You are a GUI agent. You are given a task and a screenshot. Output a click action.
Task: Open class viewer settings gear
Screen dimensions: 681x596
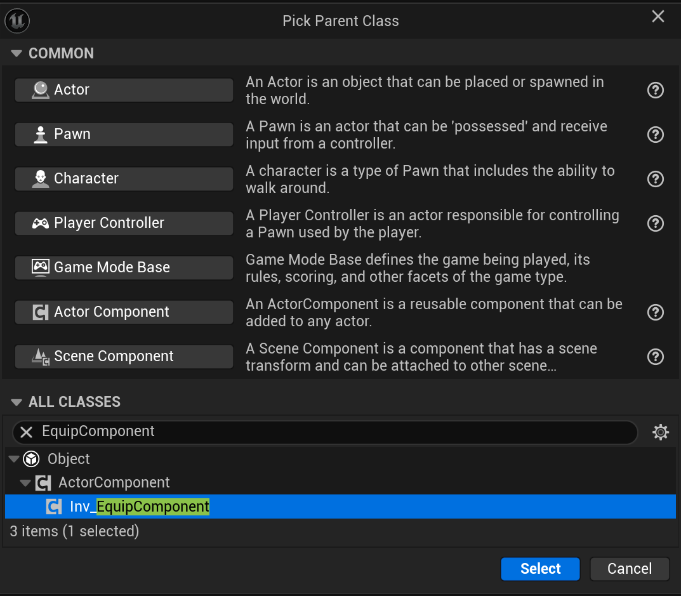click(x=661, y=432)
